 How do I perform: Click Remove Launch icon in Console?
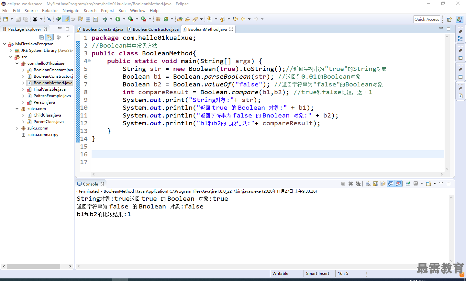pos(350,184)
